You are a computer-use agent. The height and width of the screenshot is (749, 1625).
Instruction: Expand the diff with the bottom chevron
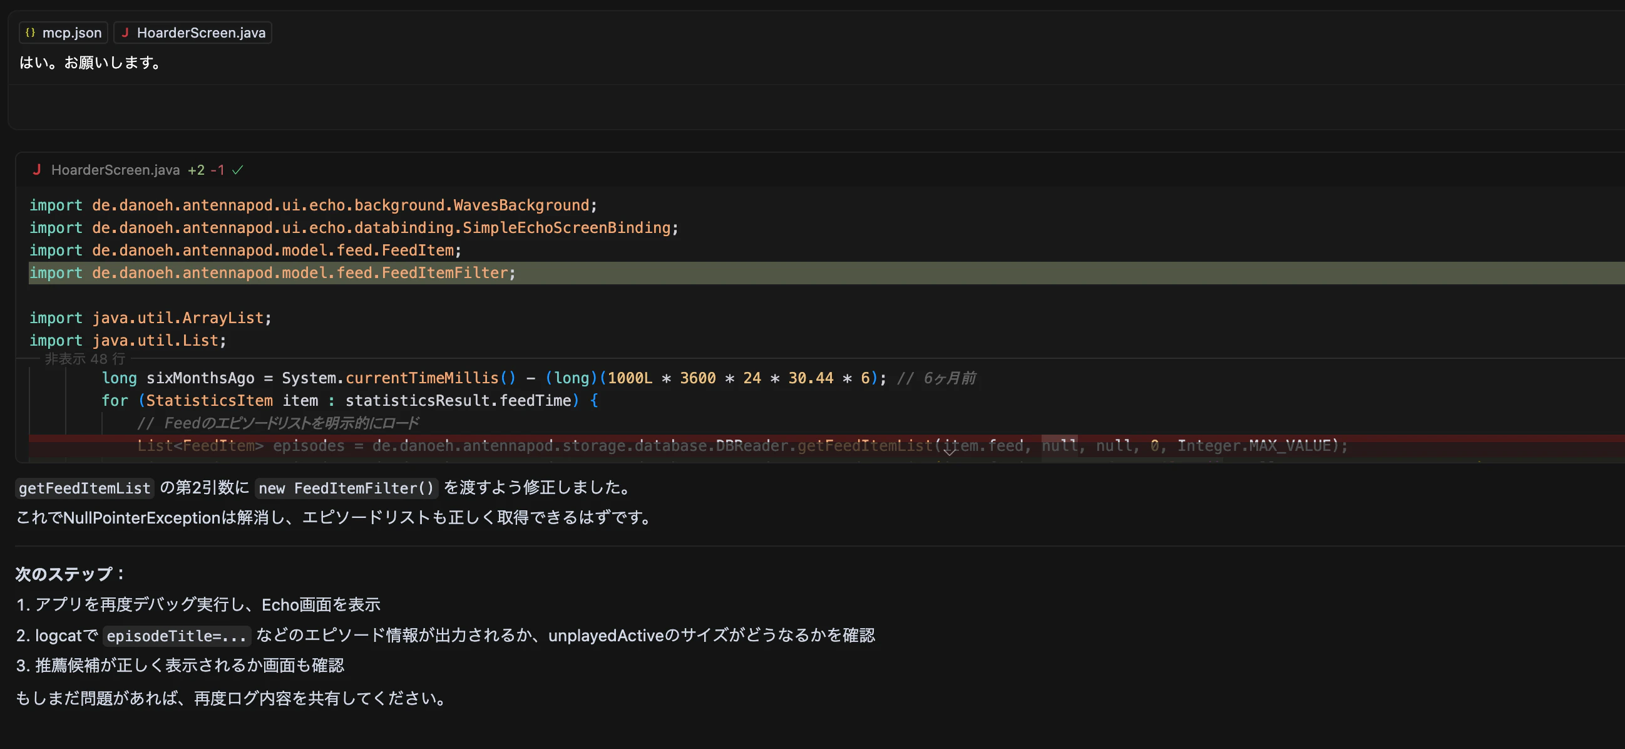950,451
